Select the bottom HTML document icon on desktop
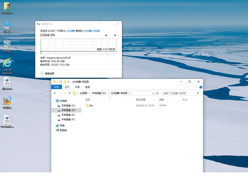Viewport: 248px width, 179px height. [x=7, y=122]
